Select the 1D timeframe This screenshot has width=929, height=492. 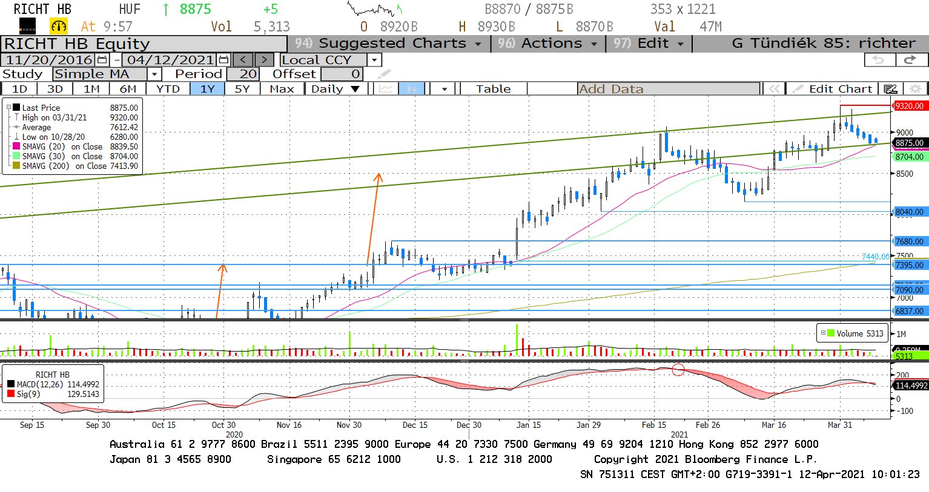19,89
